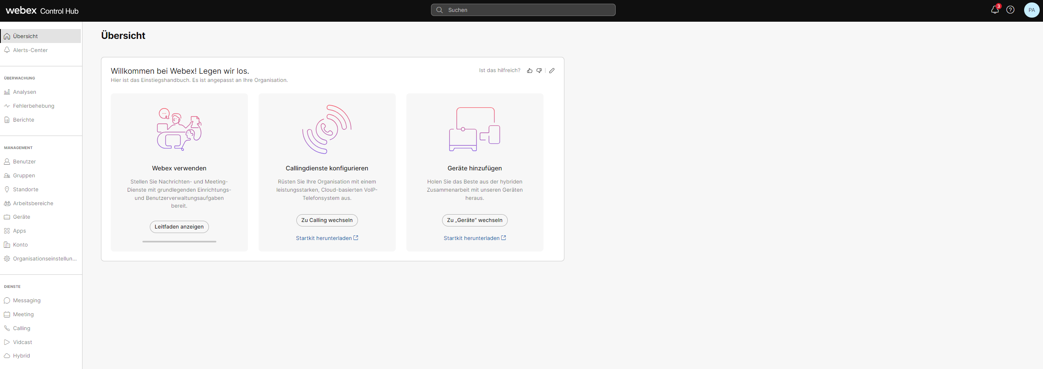The image size is (1043, 369).
Task: Click the Übersicht home icon in sidebar
Action: coord(7,36)
